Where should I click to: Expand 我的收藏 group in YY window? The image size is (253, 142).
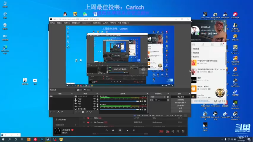point(196,53)
